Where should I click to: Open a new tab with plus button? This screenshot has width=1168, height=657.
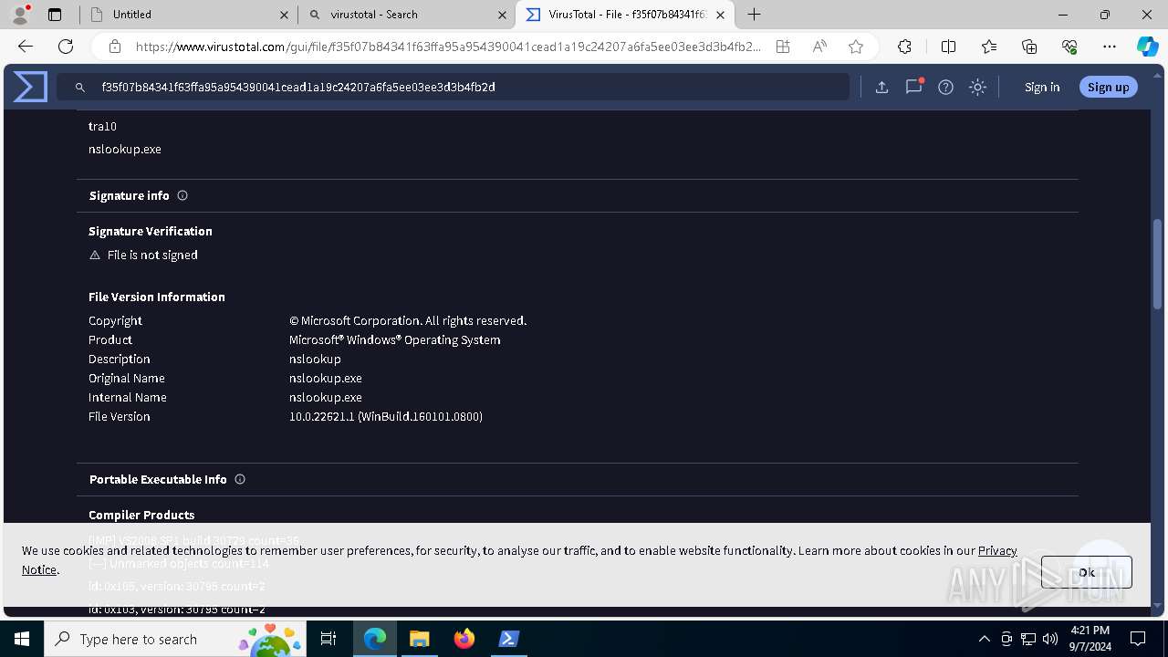click(x=755, y=15)
